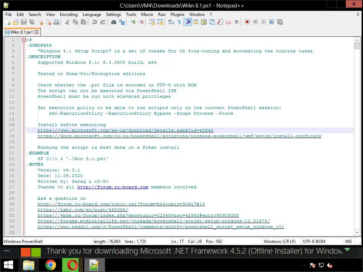This screenshot has width=363, height=272.
Task: Click Run a Macro Multiple Times icon
Action: coord(272,22)
